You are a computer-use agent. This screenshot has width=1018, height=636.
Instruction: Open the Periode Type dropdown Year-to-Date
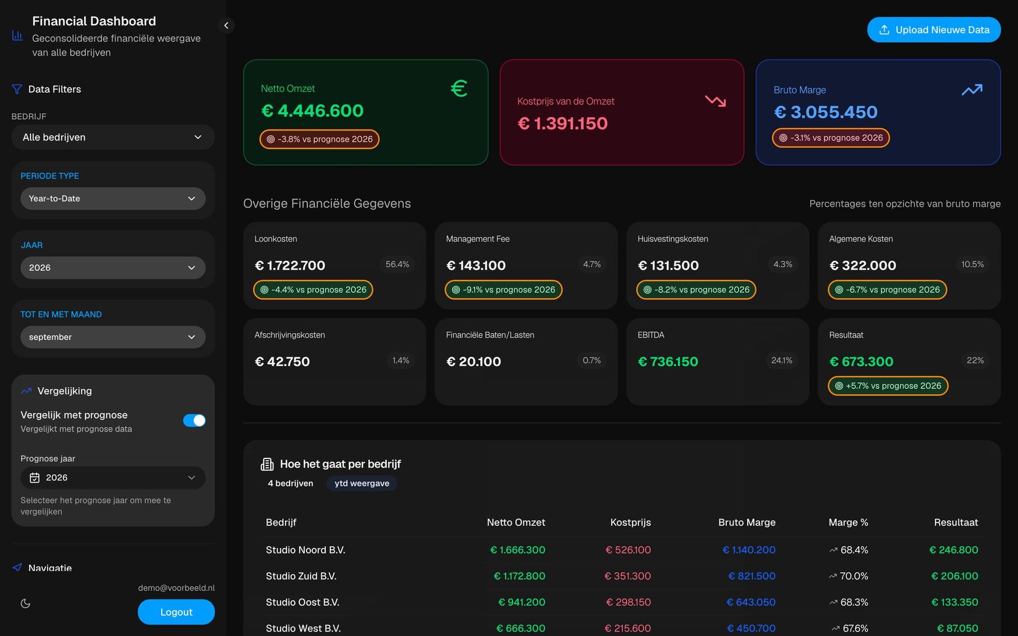[x=113, y=198]
